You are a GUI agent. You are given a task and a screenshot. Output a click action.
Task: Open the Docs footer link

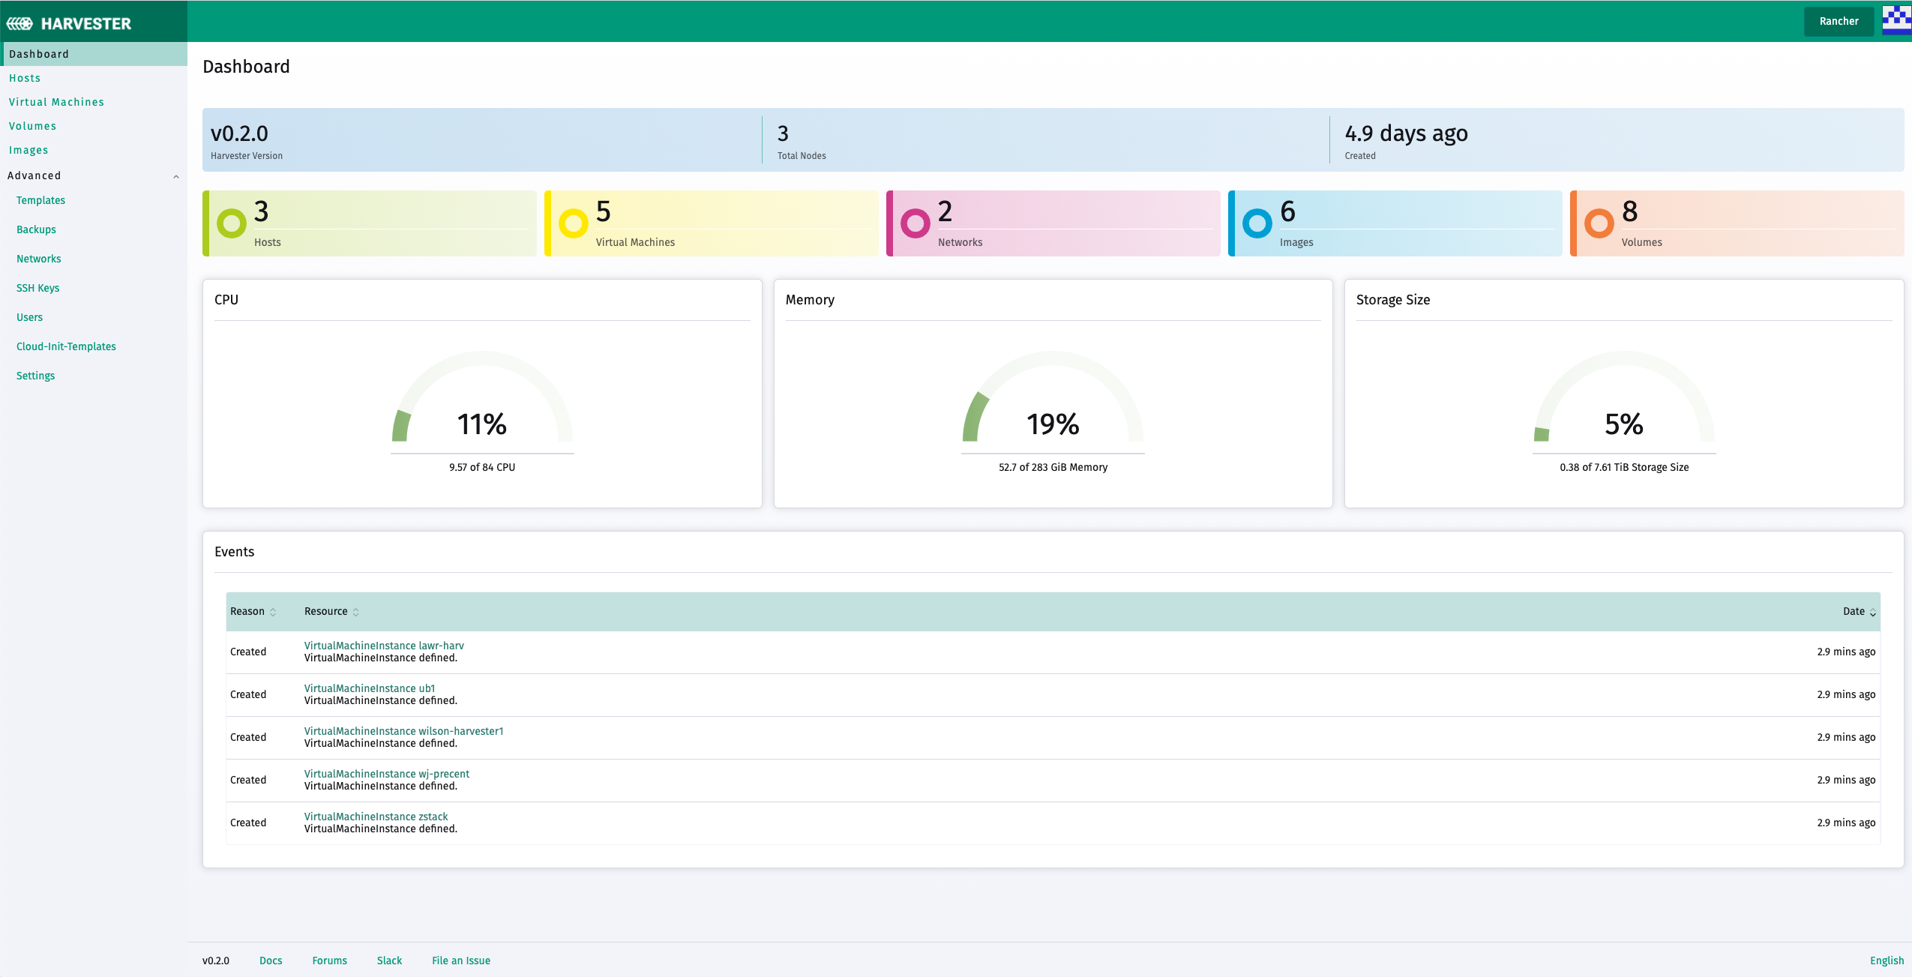click(271, 961)
